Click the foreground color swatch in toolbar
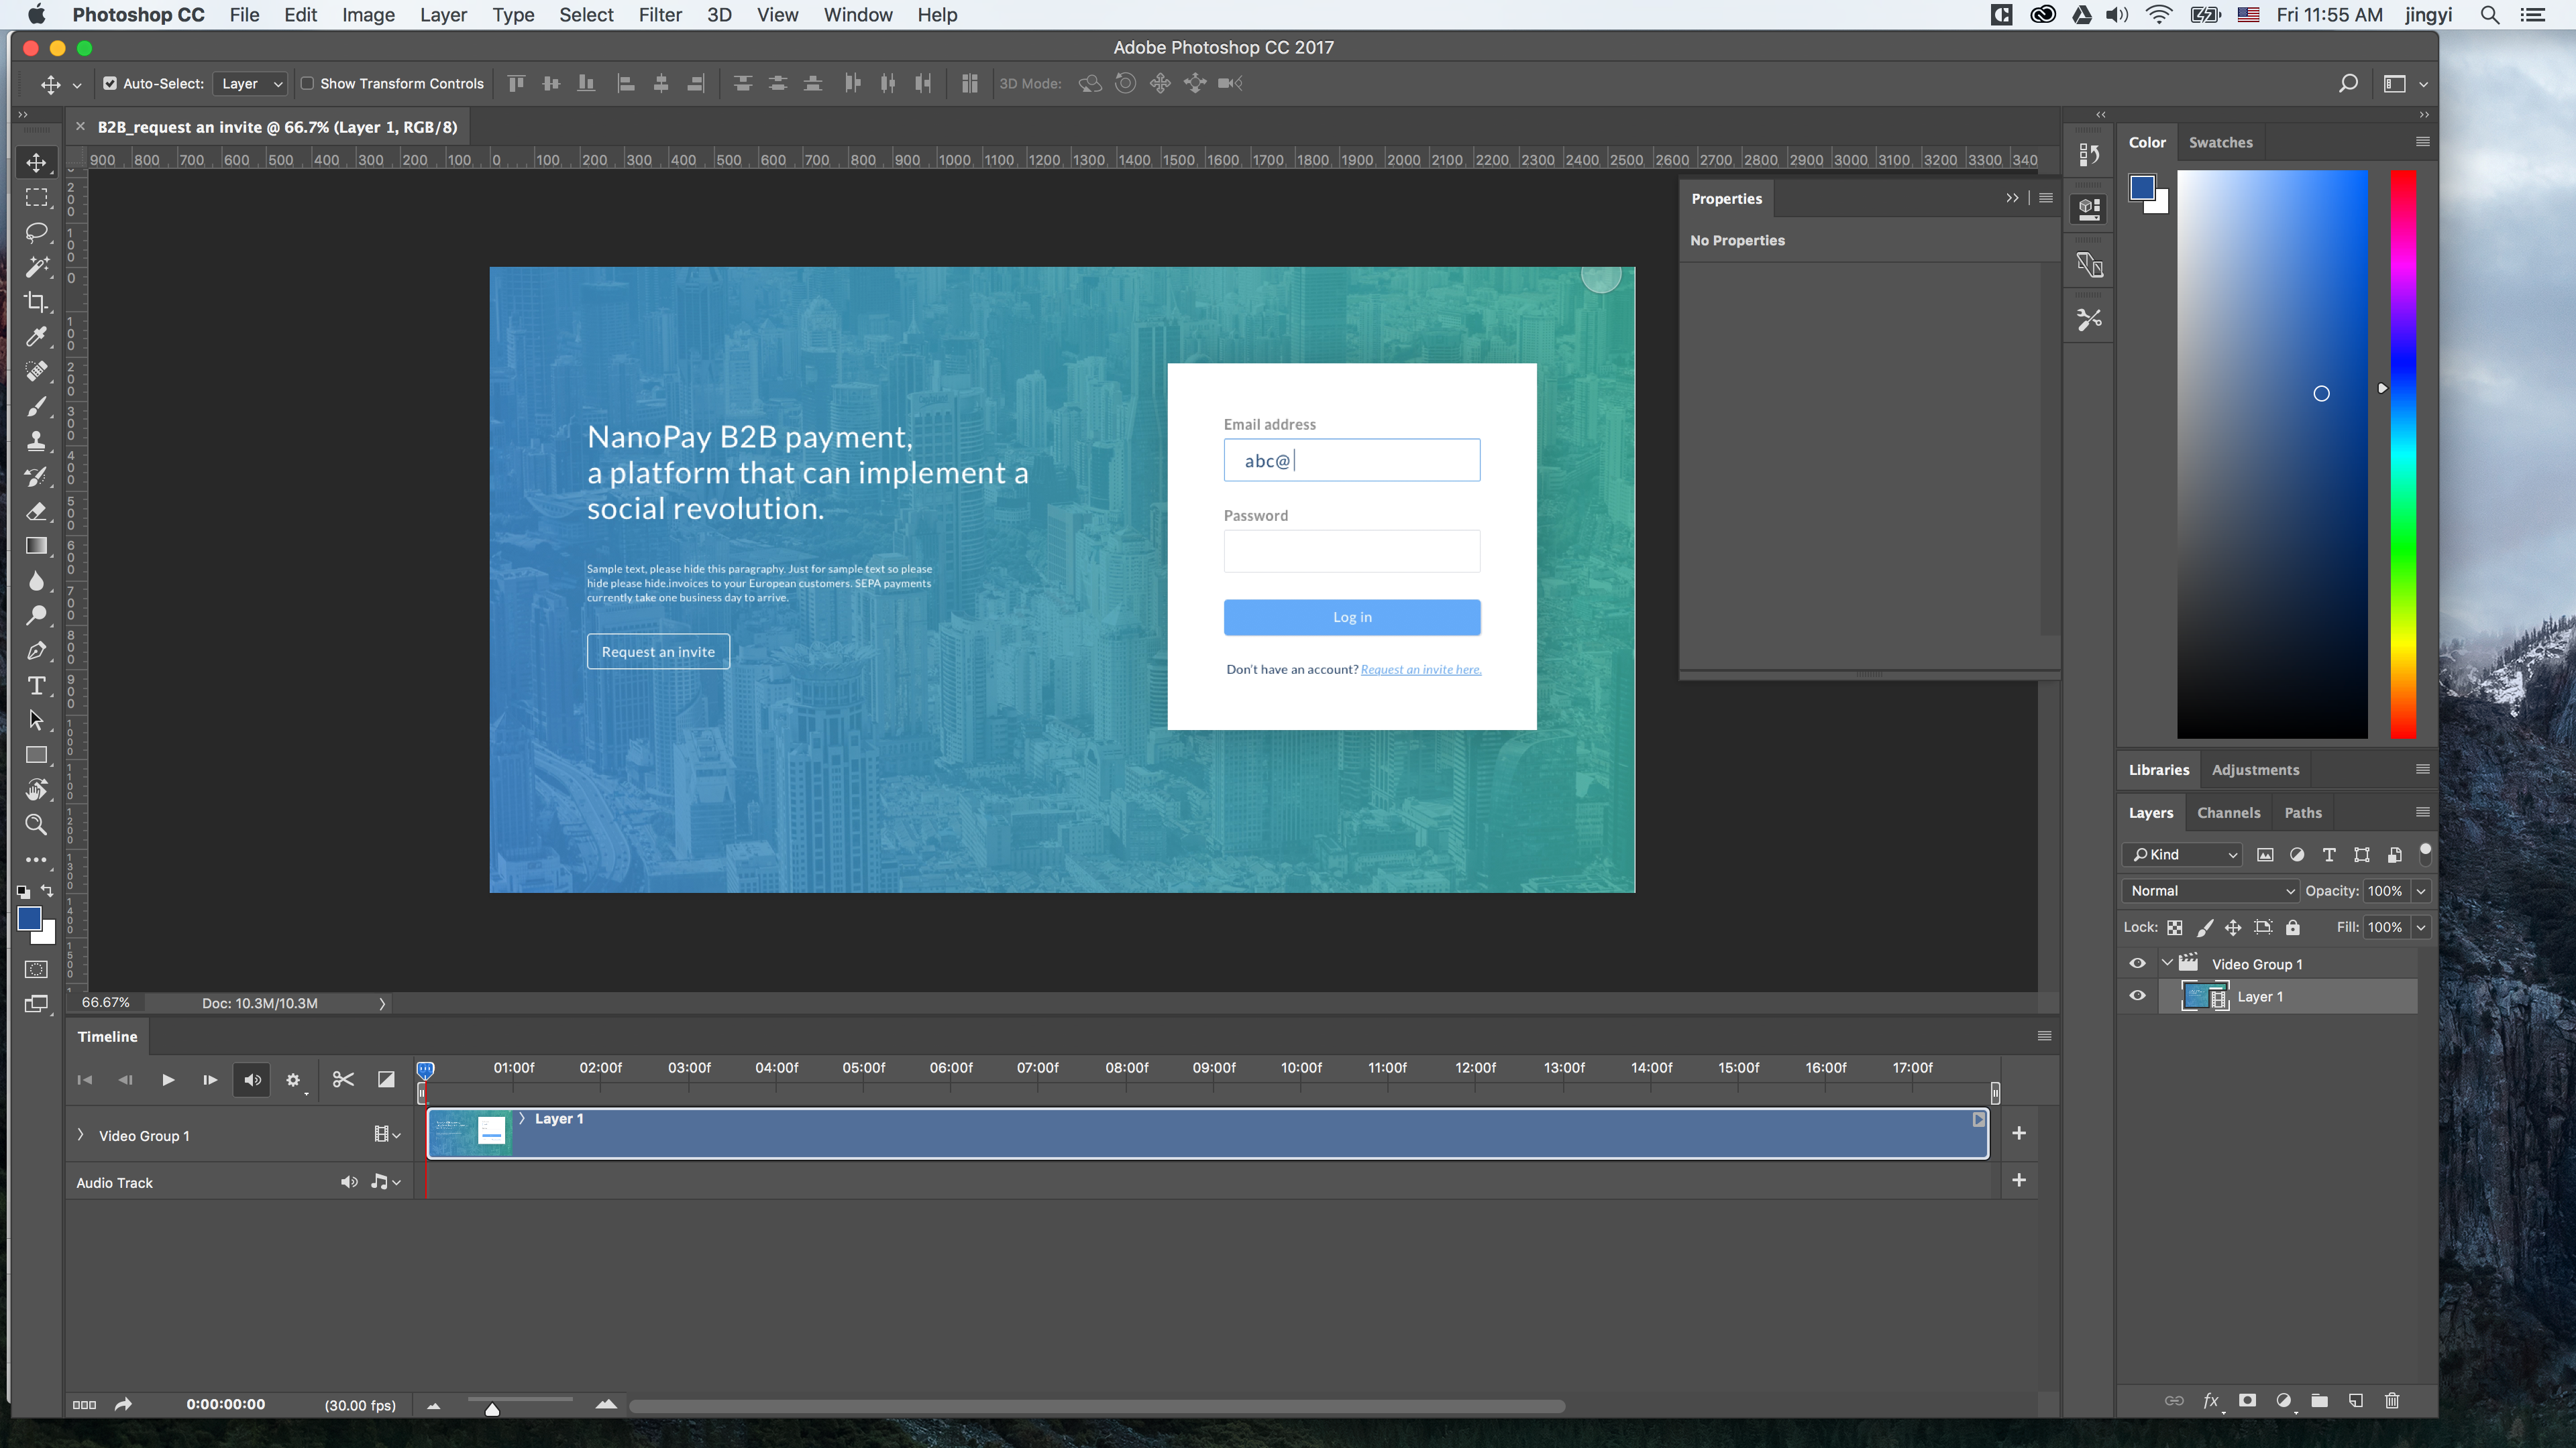This screenshot has height=1448, width=2576. (29, 917)
